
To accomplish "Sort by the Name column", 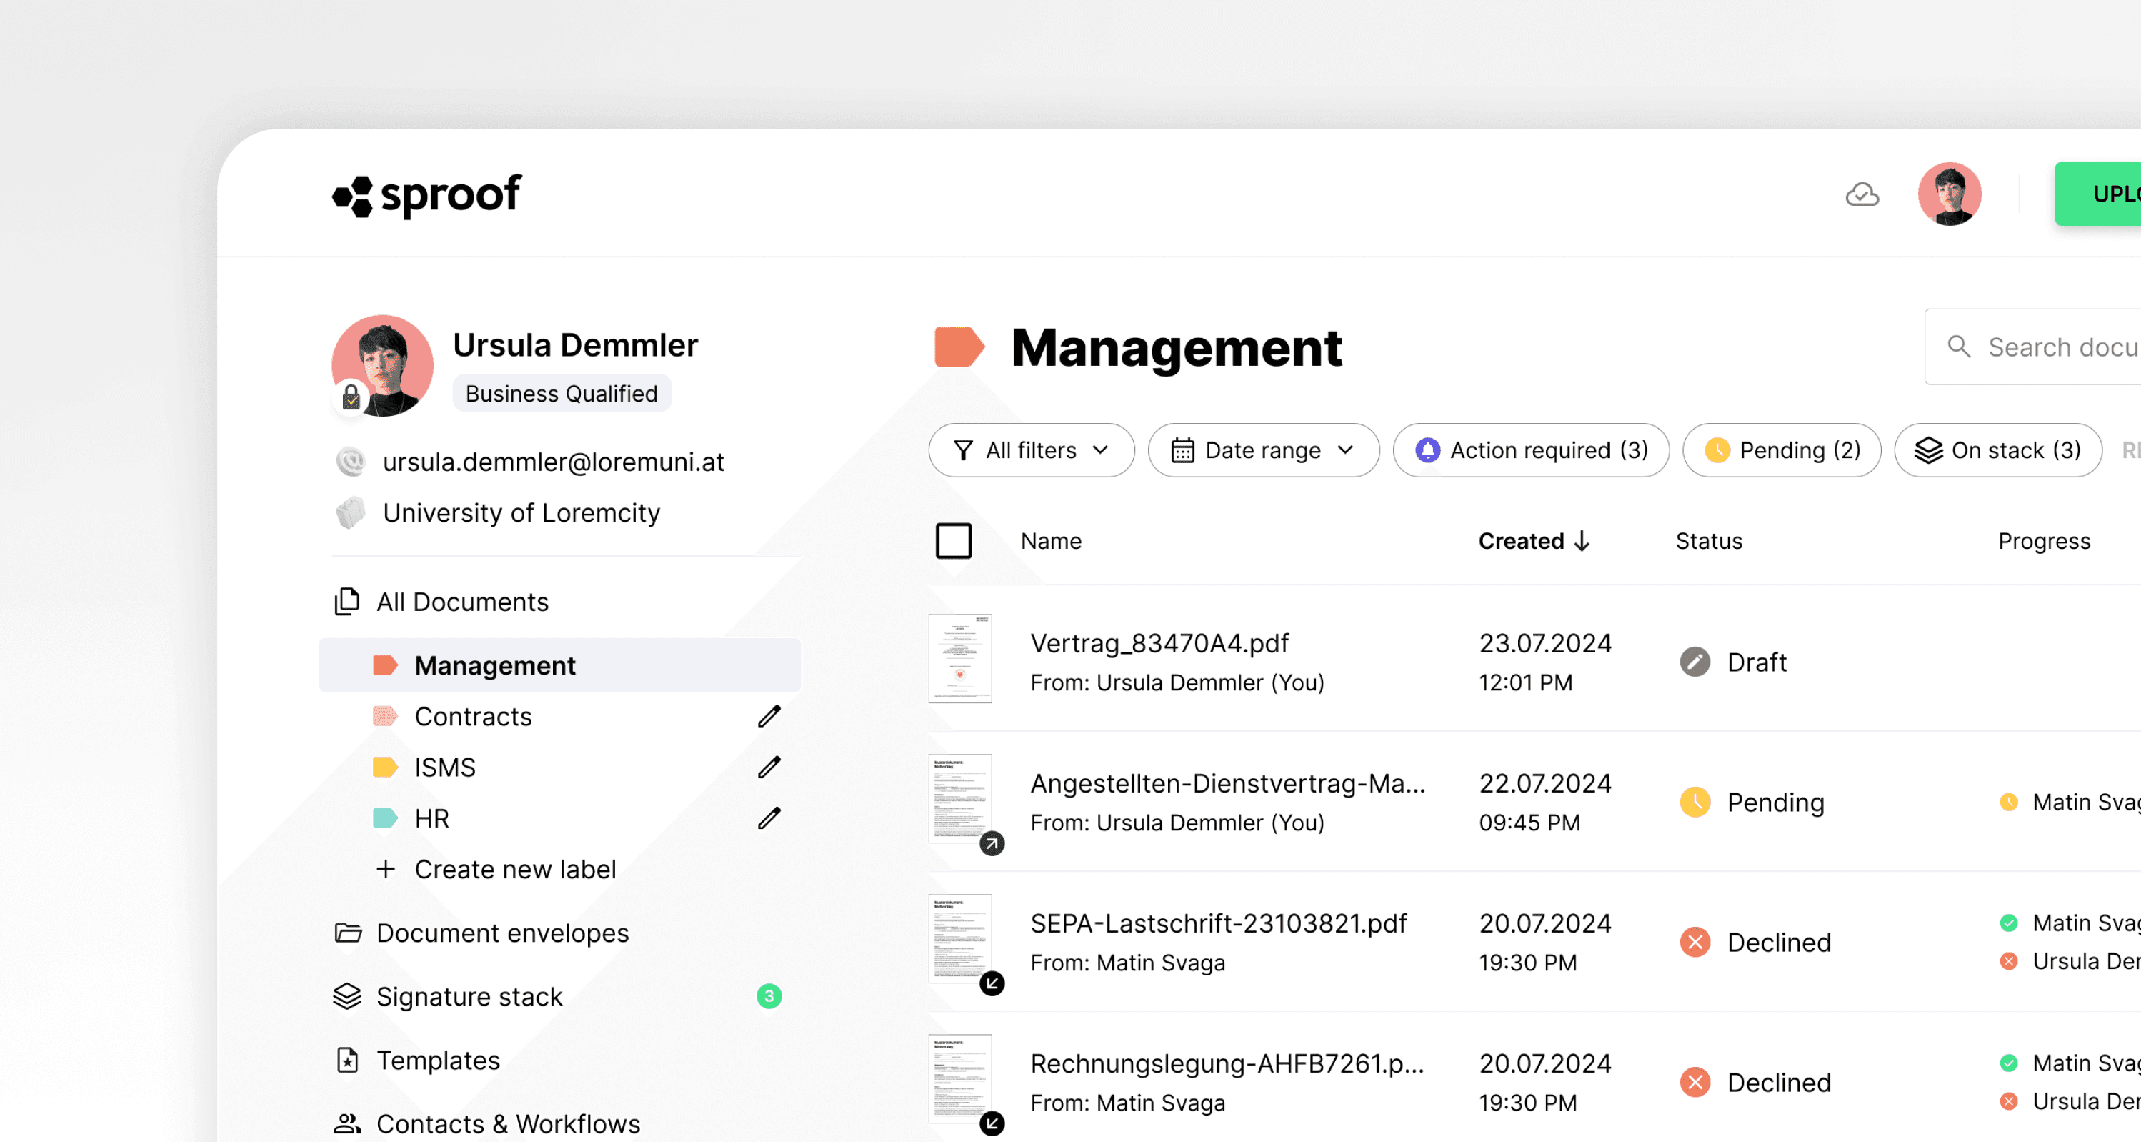I will coord(1051,541).
